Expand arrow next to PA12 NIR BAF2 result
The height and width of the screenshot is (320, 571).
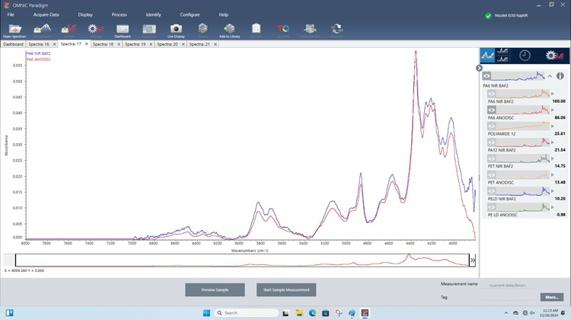coord(553,142)
